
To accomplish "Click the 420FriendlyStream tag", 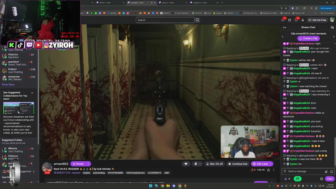I will pos(135,173).
